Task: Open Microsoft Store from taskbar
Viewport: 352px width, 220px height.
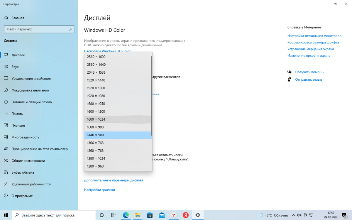Action: 150,215
